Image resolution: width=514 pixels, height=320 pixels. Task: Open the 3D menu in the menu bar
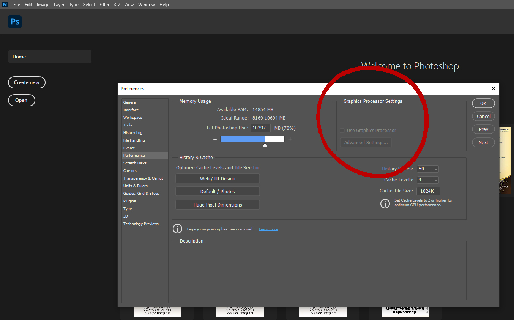117,5
